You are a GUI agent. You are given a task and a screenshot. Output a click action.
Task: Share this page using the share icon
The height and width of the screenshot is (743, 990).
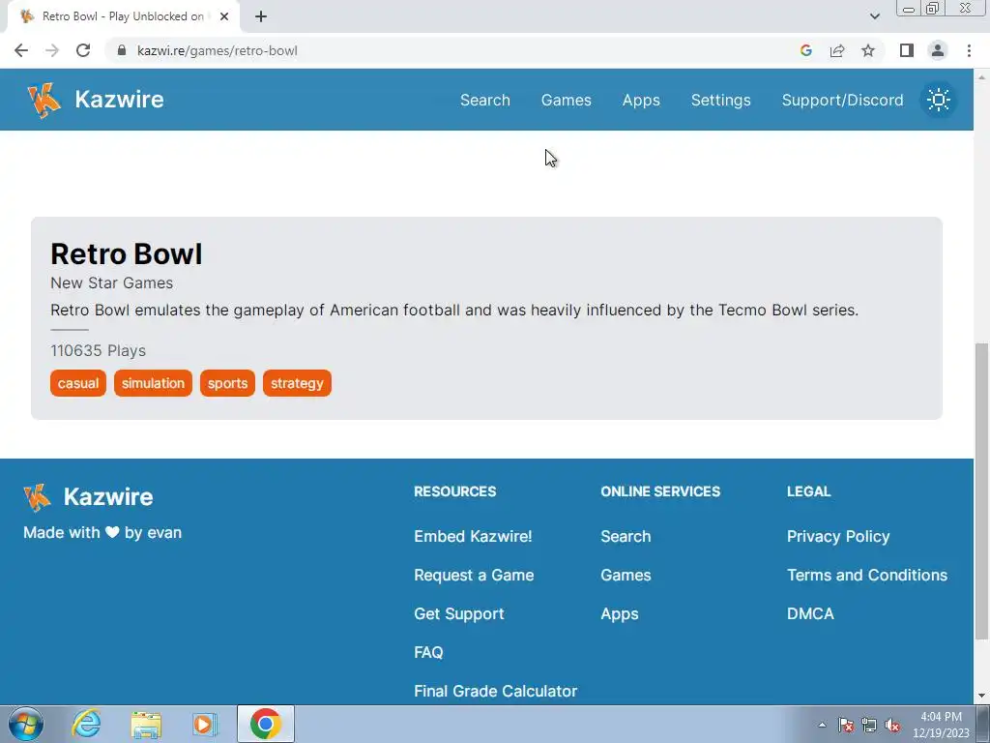[837, 50]
